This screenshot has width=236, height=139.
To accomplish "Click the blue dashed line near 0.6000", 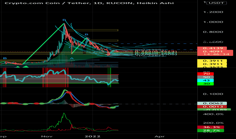I will tap(153, 43).
